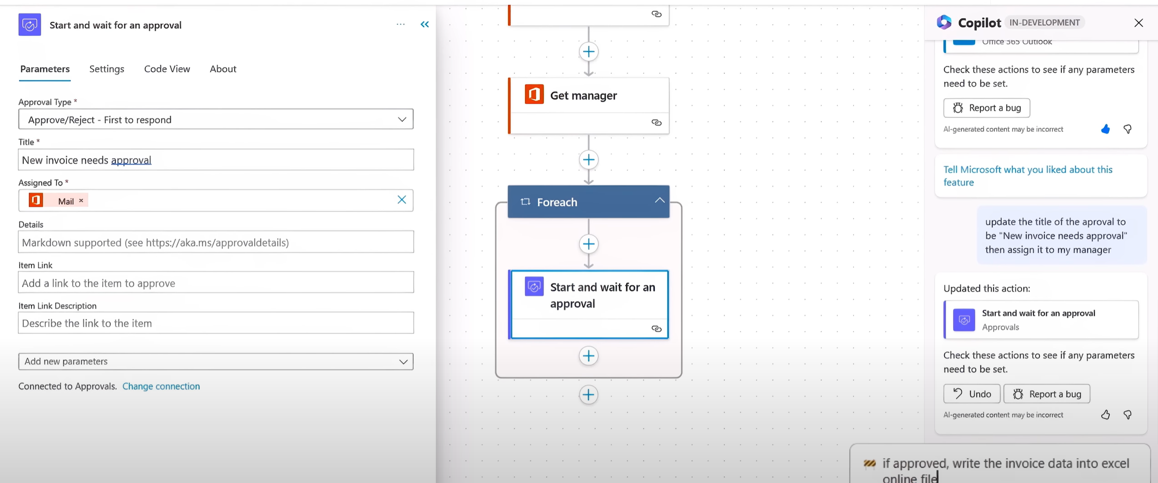Image resolution: width=1158 pixels, height=483 pixels.
Task: Click the Approvals icon in the Updated action card
Action: (963, 320)
